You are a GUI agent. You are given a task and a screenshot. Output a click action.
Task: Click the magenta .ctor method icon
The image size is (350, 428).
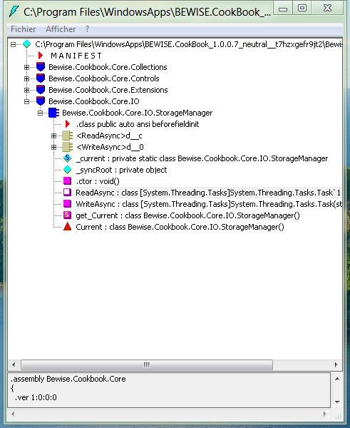pos(67,181)
